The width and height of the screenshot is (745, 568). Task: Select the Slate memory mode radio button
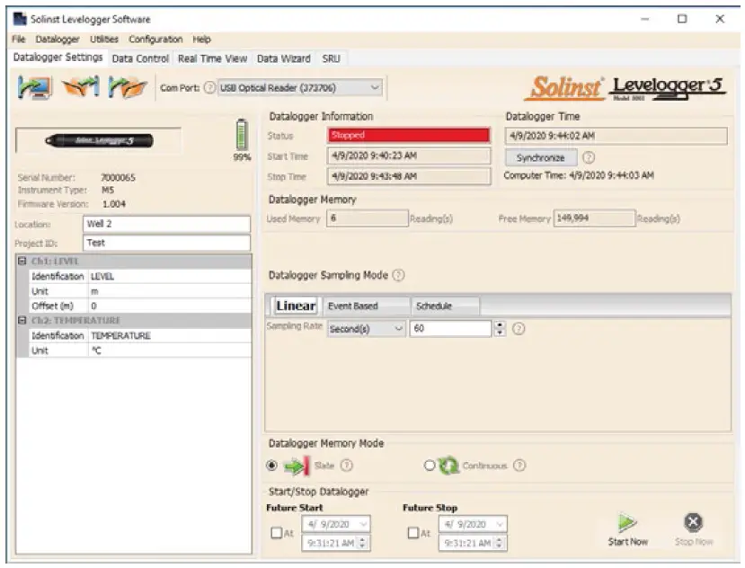pos(271,466)
